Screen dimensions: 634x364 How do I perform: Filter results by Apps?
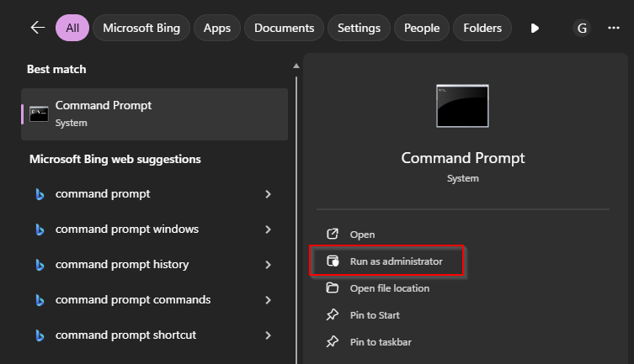217,28
